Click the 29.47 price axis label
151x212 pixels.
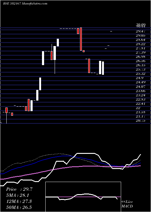click(141, 31)
